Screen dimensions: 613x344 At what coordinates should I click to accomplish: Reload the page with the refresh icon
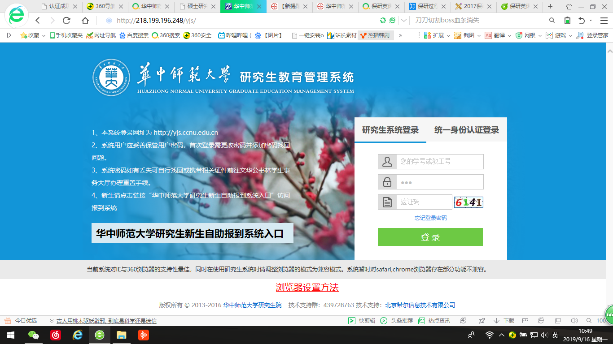click(x=66, y=21)
